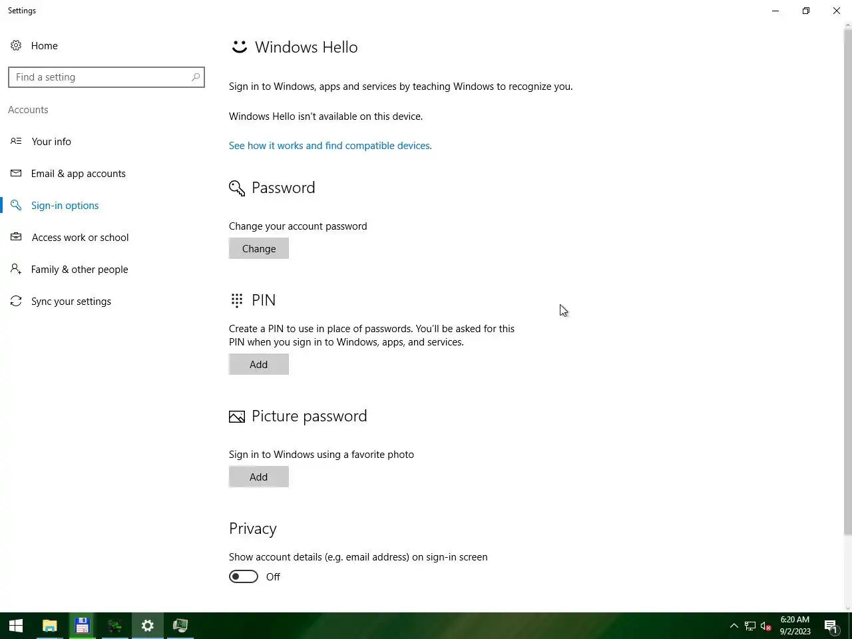Click the Home gear icon

(16, 45)
